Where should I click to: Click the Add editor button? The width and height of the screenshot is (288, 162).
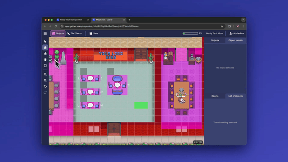[x=237, y=33]
